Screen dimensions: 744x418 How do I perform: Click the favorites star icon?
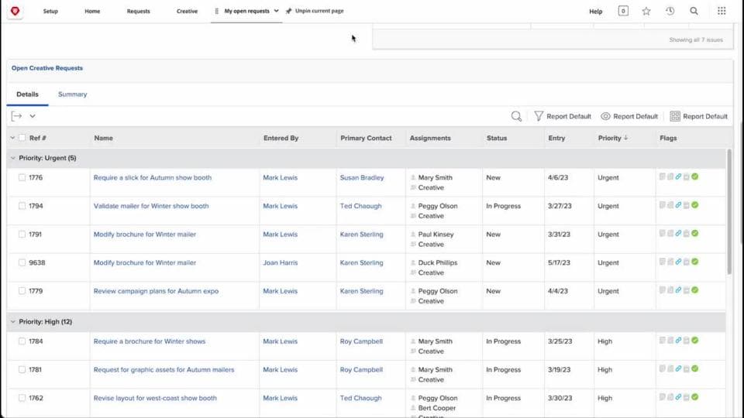646,11
